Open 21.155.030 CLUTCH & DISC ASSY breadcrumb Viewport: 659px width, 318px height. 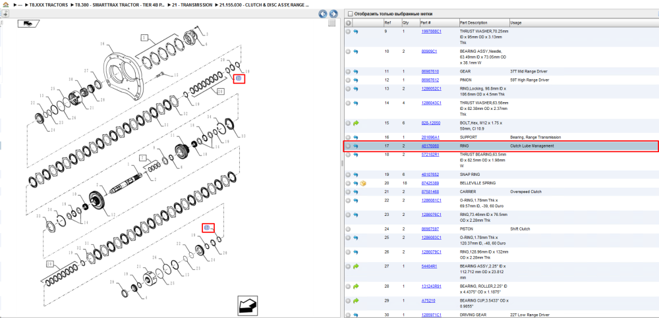tap(265, 5)
